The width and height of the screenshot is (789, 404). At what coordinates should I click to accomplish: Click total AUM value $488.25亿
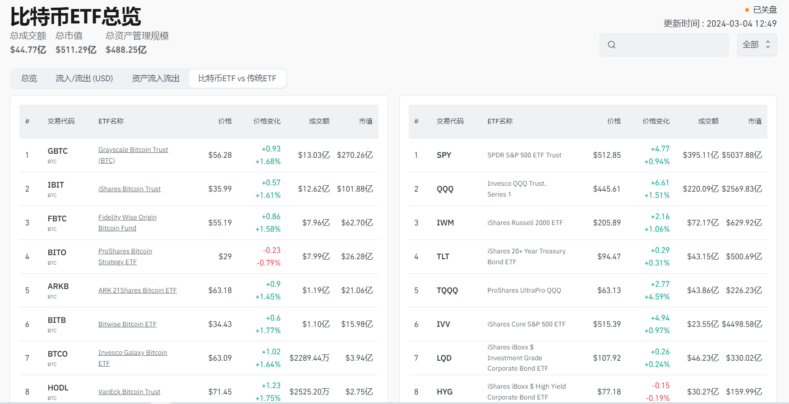tap(126, 50)
